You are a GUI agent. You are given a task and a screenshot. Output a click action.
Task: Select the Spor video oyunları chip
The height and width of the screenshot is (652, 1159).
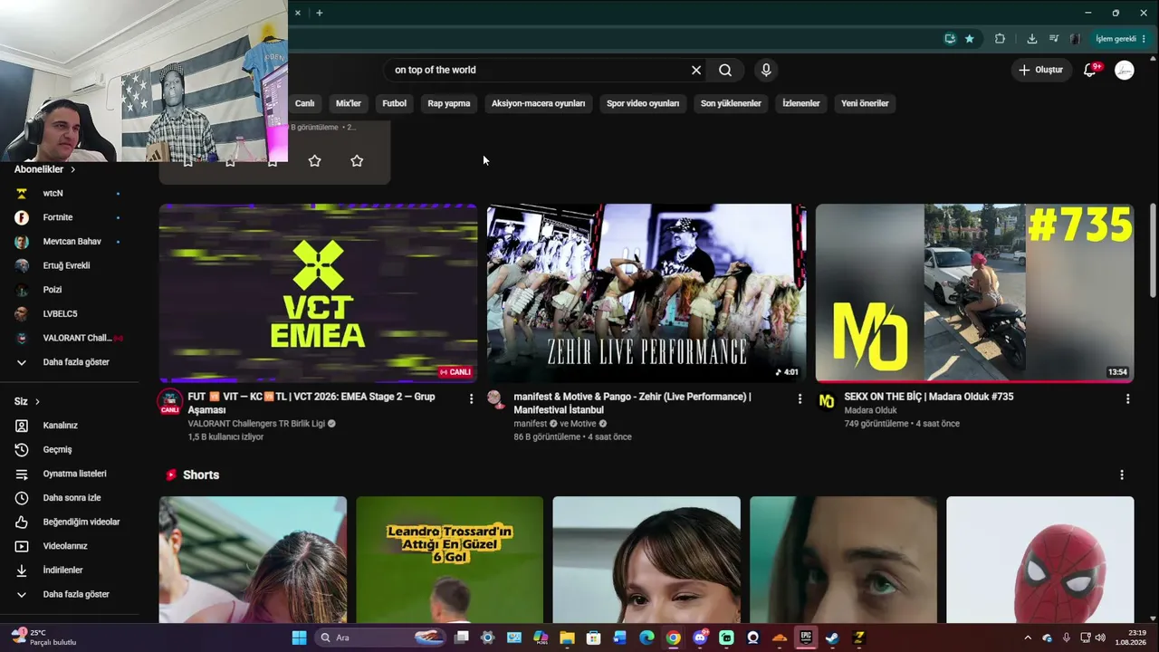pyautogui.click(x=643, y=103)
